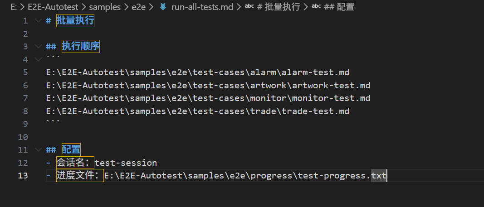Collapse the 批量执行 heading on line 1

pyautogui.click(x=38, y=21)
